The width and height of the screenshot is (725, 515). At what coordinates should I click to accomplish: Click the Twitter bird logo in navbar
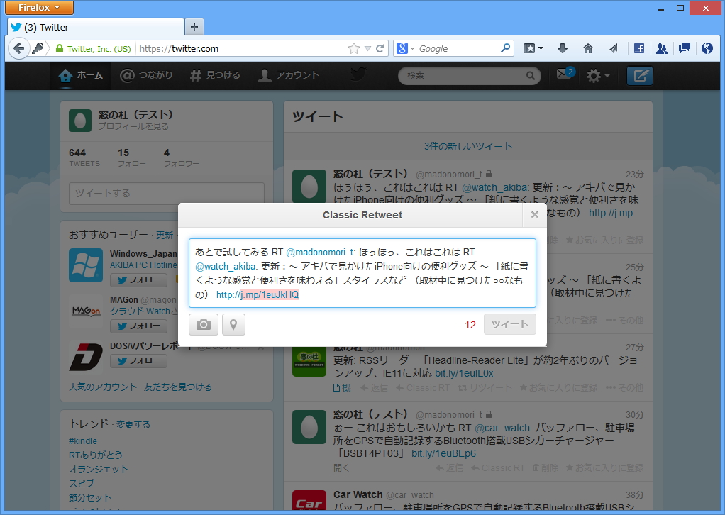358,75
